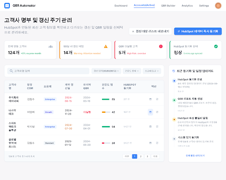Viewport: 226px width, 180px height.
Task: Select the Accounts(Active) tab
Action: (x=144, y=5)
